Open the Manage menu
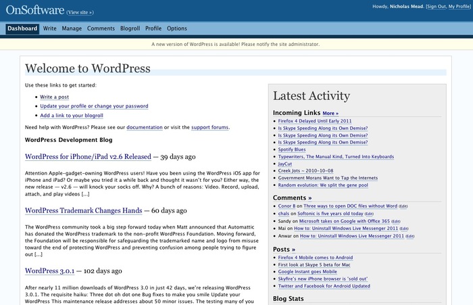This screenshot has height=305, width=473. [72, 28]
